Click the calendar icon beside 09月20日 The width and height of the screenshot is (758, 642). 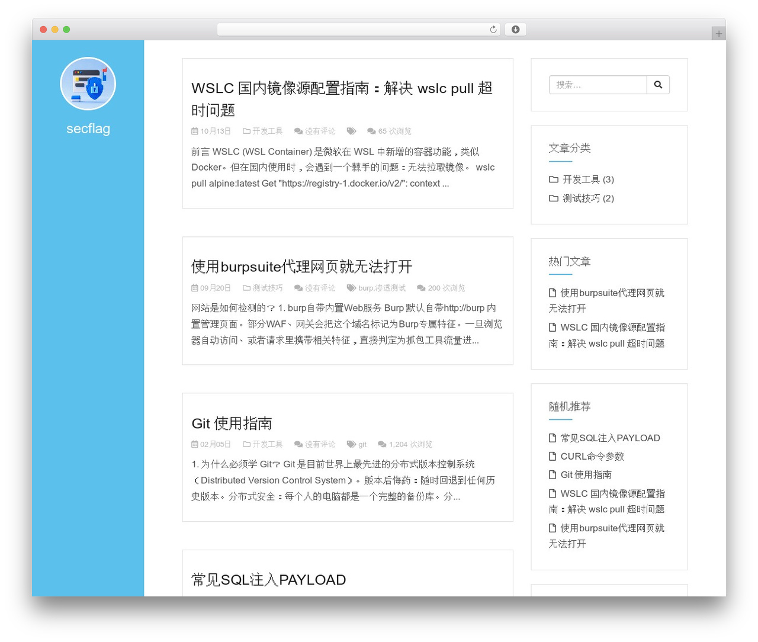coord(194,288)
